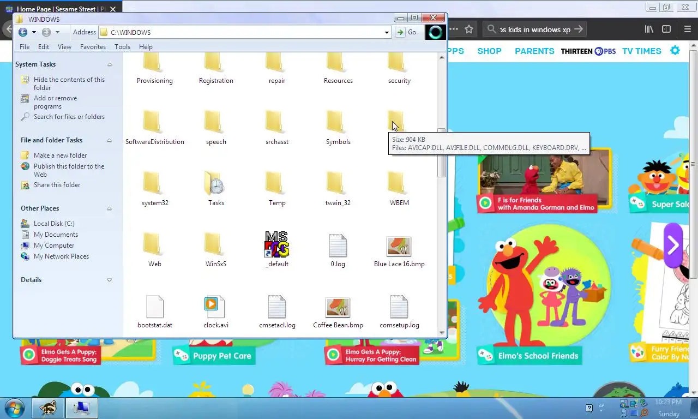Open the Edit menu

pos(44,47)
